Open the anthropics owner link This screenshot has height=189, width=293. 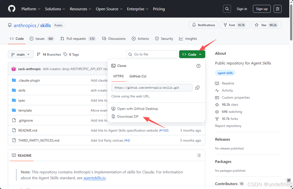coord(25,25)
